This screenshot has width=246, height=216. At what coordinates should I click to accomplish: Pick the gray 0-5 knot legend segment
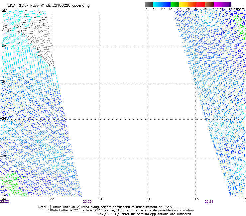pos(149,4)
